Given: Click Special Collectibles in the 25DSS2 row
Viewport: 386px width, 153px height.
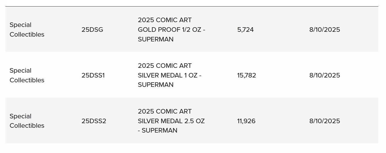Looking at the screenshot, I should click(x=27, y=121).
